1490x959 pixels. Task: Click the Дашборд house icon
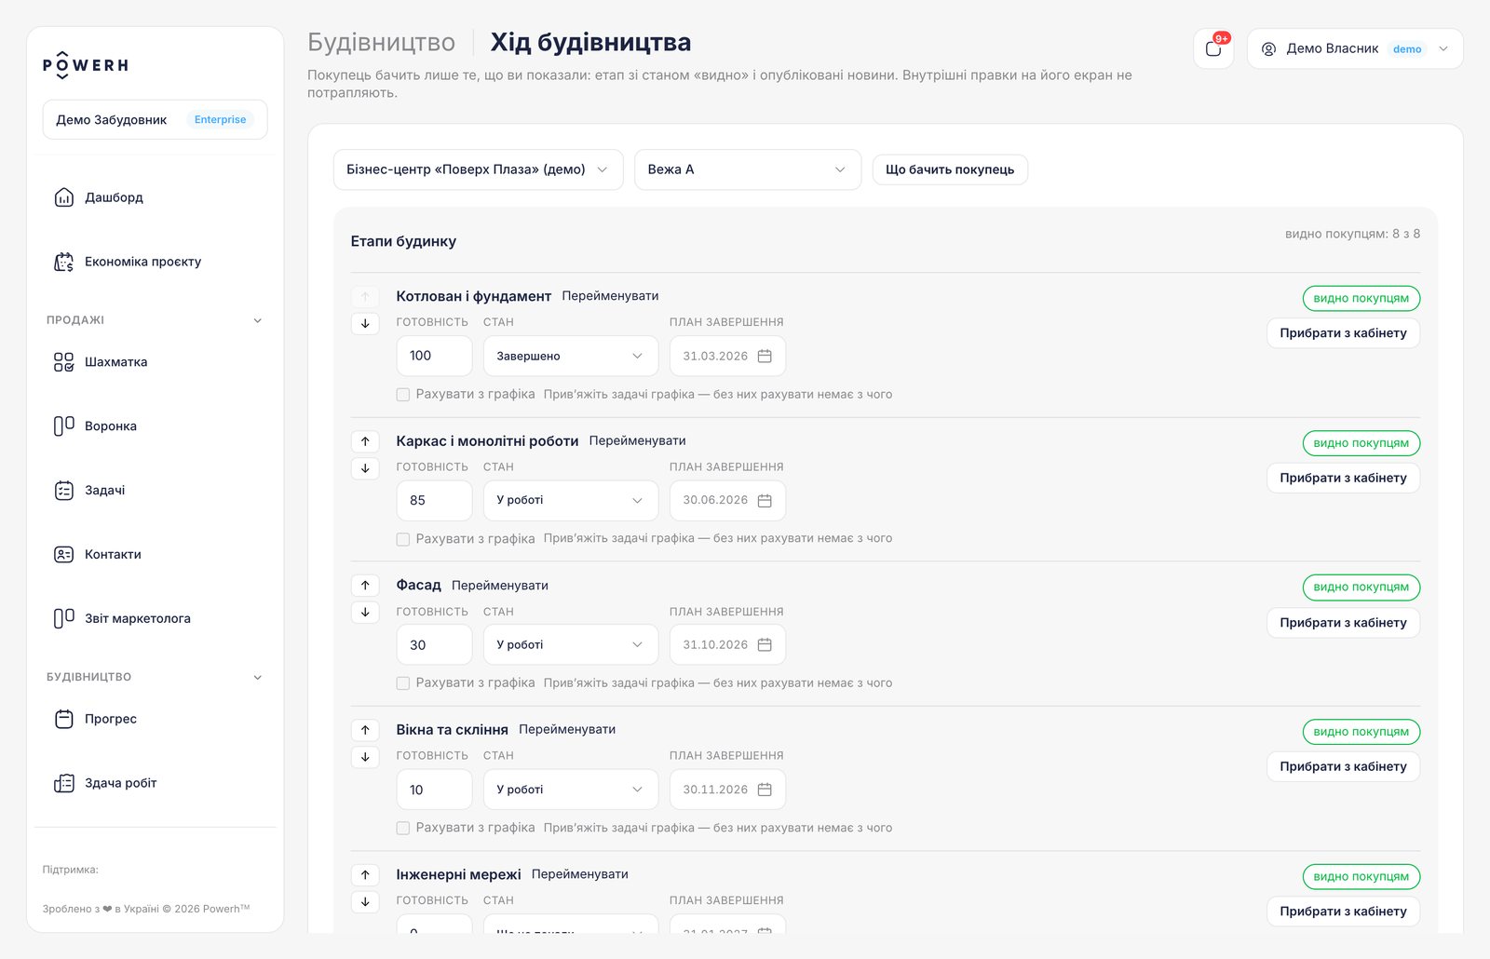click(64, 197)
